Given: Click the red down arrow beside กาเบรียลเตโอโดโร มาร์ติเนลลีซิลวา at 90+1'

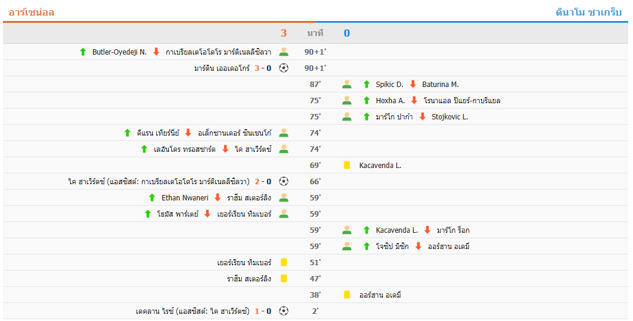Looking at the screenshot, I should 156,52.
